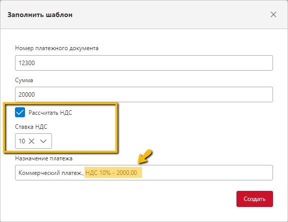The width and height of the screenshot is (288, 222).
Task: Click the value 20000 in the sum field
Action: pyautogui.click(x=26, y=94)
